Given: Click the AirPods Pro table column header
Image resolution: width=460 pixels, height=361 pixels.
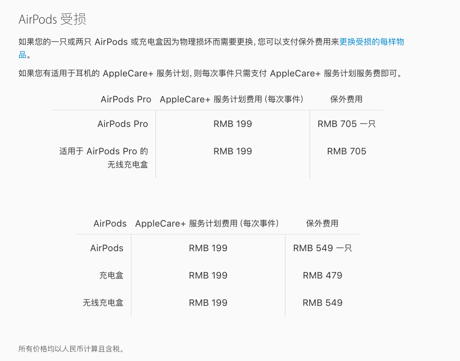Looking at the screenshot, I should click(126, 99).
